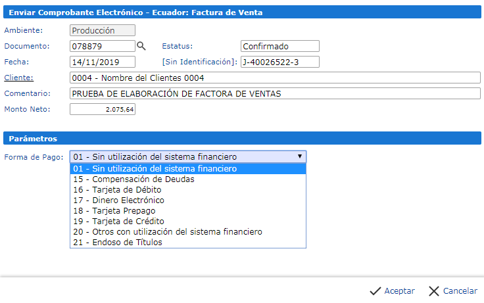Collapse the Forma de Pago dropdown arrow

click(x=300, y=156)
